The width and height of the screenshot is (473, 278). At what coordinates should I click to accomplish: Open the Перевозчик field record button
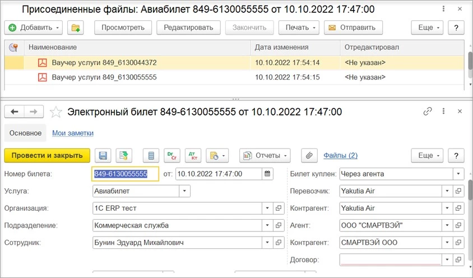point(458,191)
